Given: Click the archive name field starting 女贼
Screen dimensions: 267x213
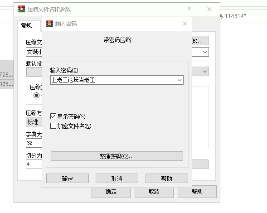Looking at the screenshot, I should point(34,52).
